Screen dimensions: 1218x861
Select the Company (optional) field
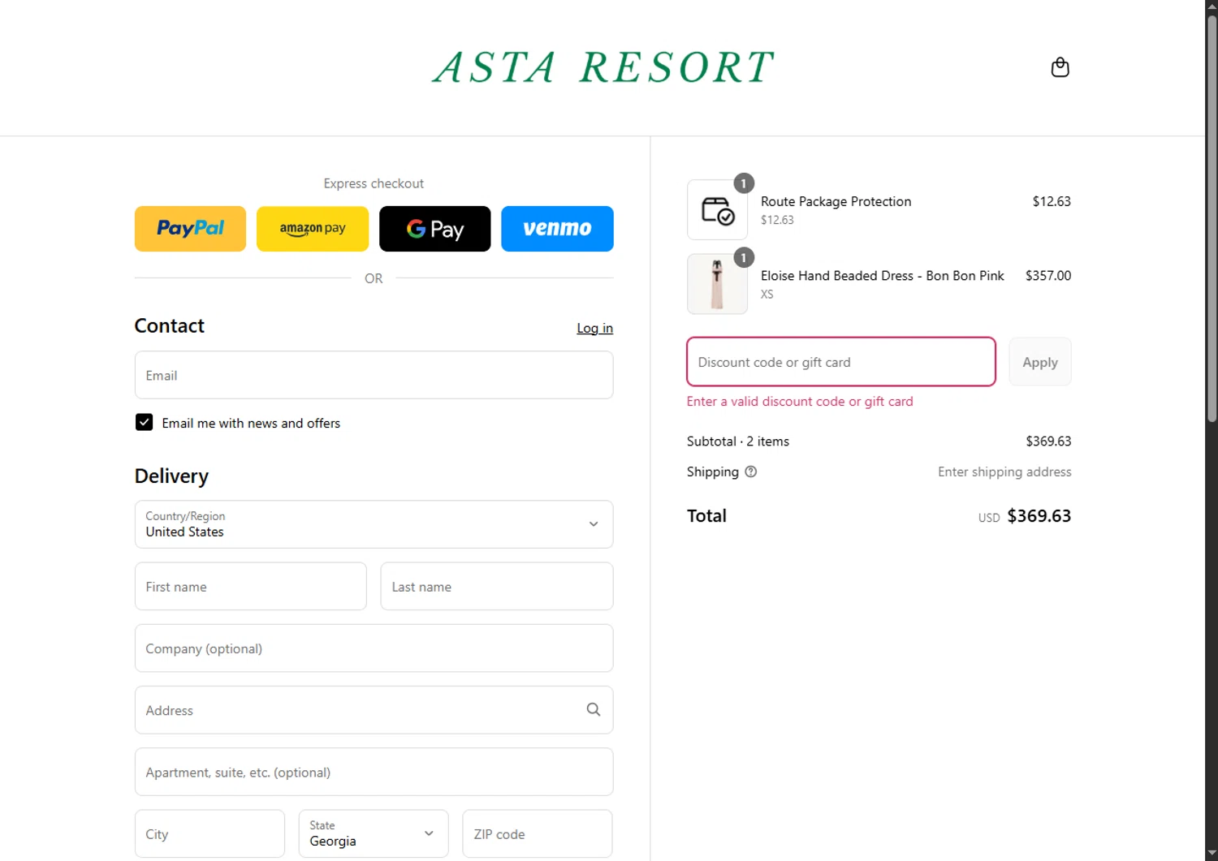[374, 648]
